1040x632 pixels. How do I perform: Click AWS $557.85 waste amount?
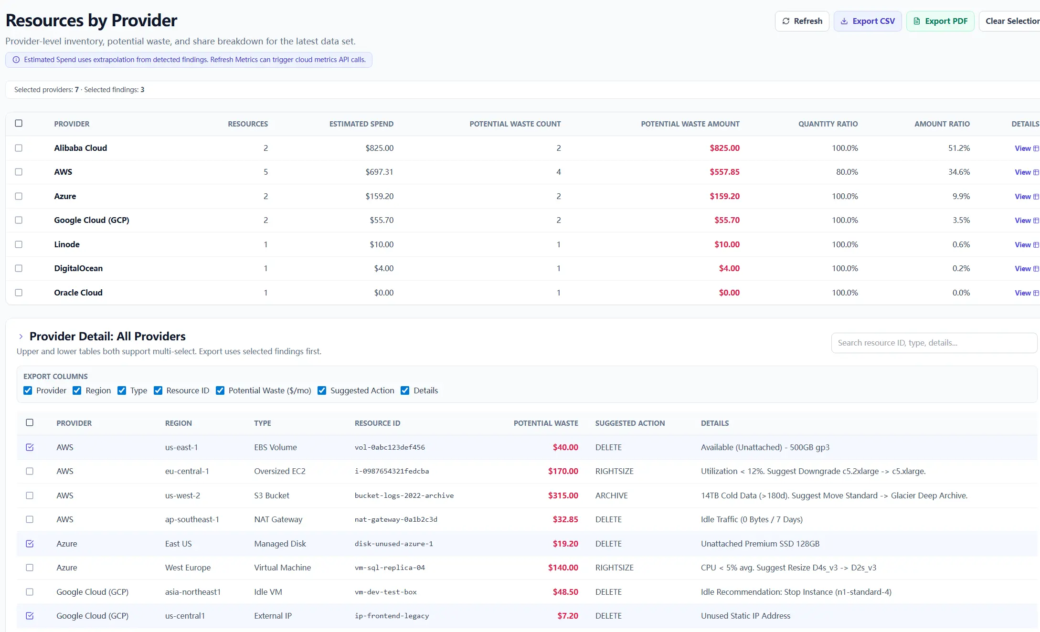pyautogui.click(x=724, y=172)
